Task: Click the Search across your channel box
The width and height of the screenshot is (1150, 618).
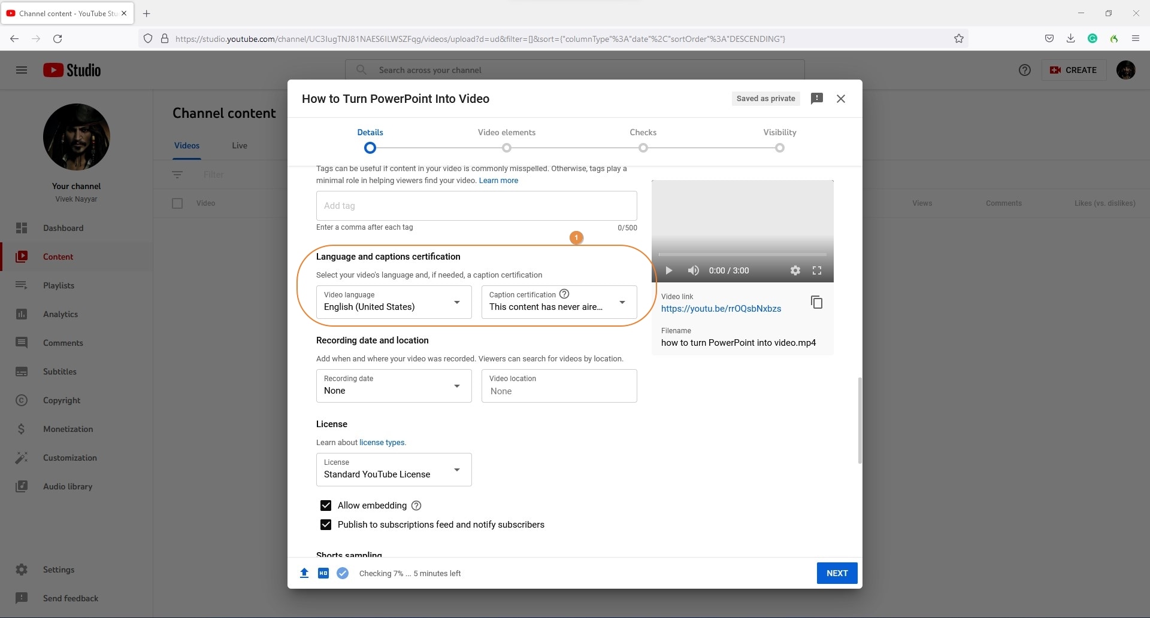Action: [575, 70]
